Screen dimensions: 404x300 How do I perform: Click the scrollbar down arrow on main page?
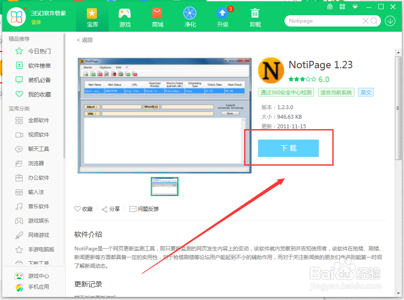point(398,293)
